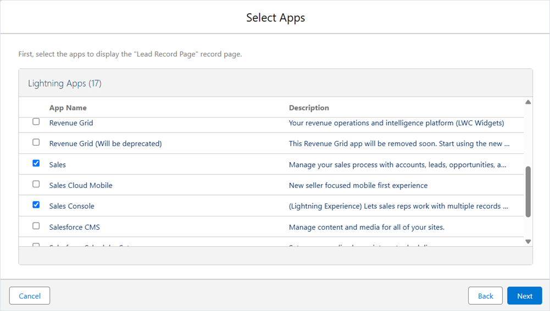Go back with the Back button
The height and width of the screenshot is (311, 550).
(x=485, y=296)
